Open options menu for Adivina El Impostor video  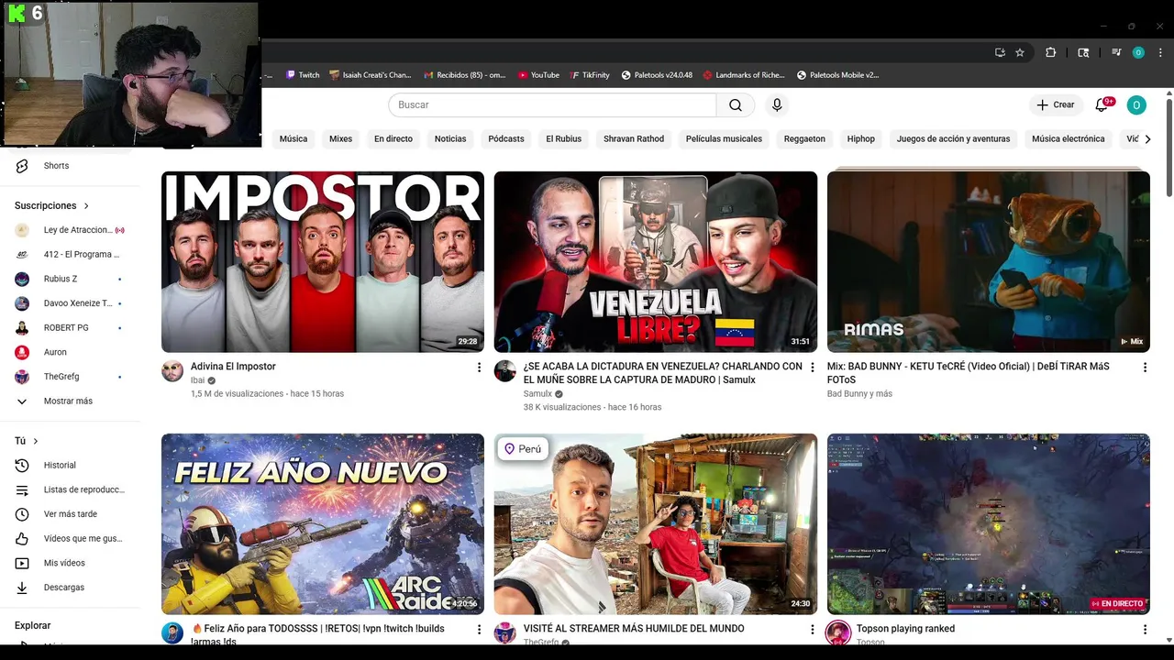(x=479, y=368)
